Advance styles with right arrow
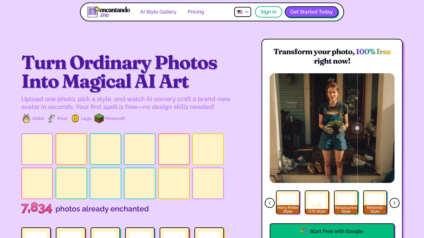This screenshot has height=238, width=424. click(395, 203)
